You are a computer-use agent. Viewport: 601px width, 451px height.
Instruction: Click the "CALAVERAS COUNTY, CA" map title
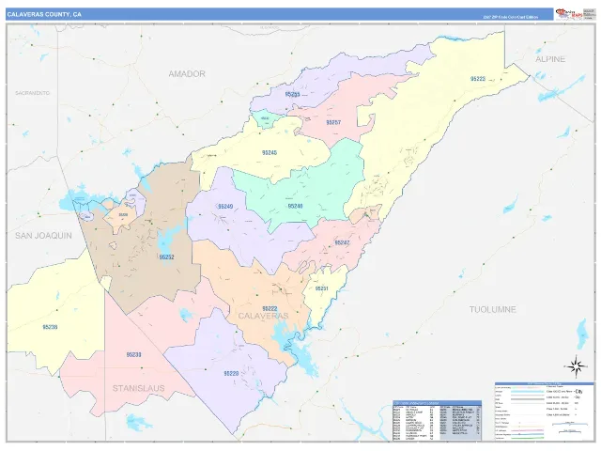pos(44,15)
